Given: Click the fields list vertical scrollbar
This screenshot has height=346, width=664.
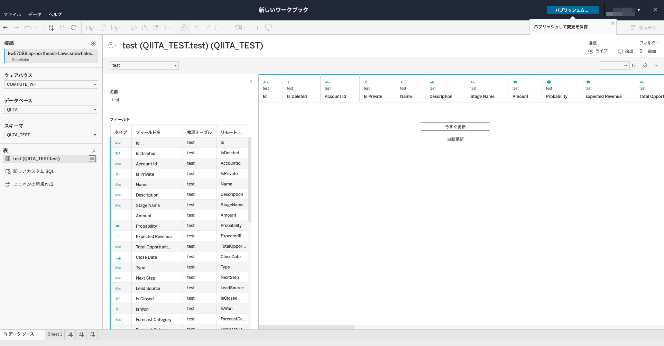Looking at the screenshot, I should (x=250, y=180).
